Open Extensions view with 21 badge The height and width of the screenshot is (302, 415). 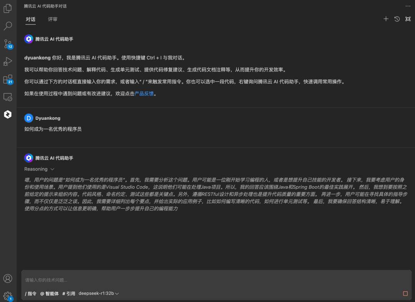pyautogui.click(x=8, y=79)
